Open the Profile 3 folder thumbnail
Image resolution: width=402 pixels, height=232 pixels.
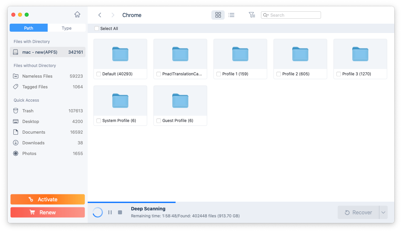pyautogui.click(x=360, y=54)
